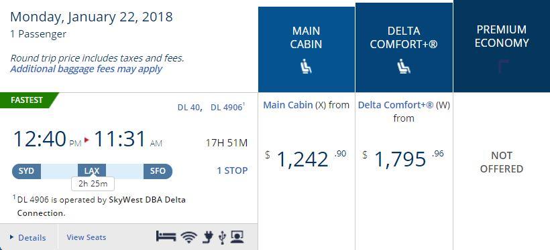Screen dimensions: 550x250
Task: Expand the flight Details section
Action: pyautogui.click(x=28, y=237)
